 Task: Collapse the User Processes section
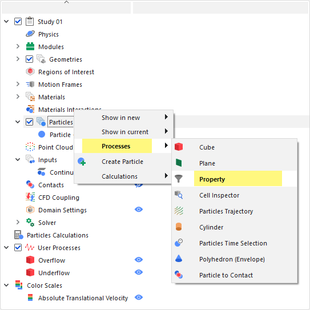pos(6,247)
